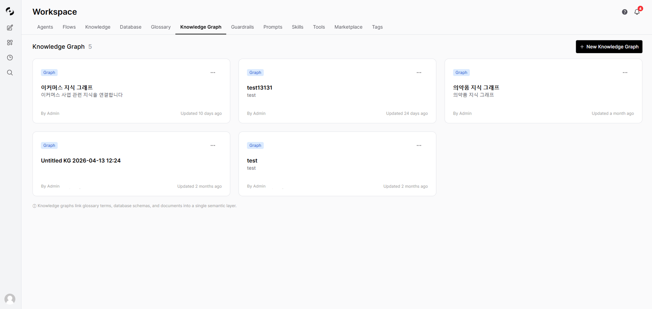Viewport: 652px width, 309px height.
Task: Open the 의약품 지식 그래프 card title
Action: (476, 88)
